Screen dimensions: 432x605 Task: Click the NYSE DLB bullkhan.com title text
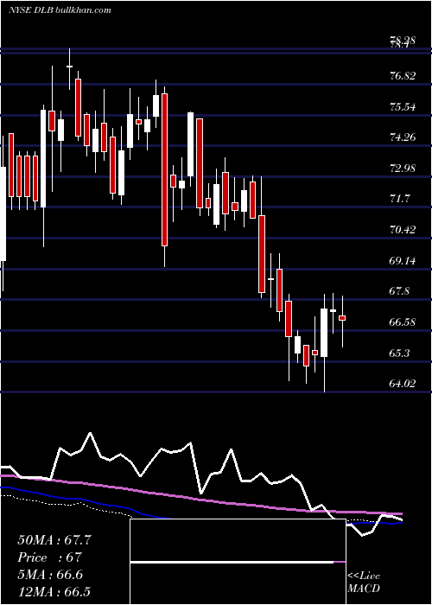60,10
